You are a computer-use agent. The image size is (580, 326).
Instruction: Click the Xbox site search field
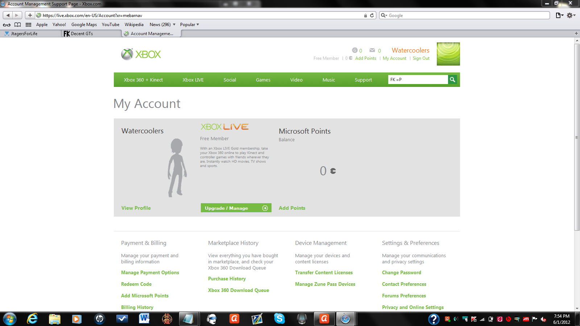(418, 80)
